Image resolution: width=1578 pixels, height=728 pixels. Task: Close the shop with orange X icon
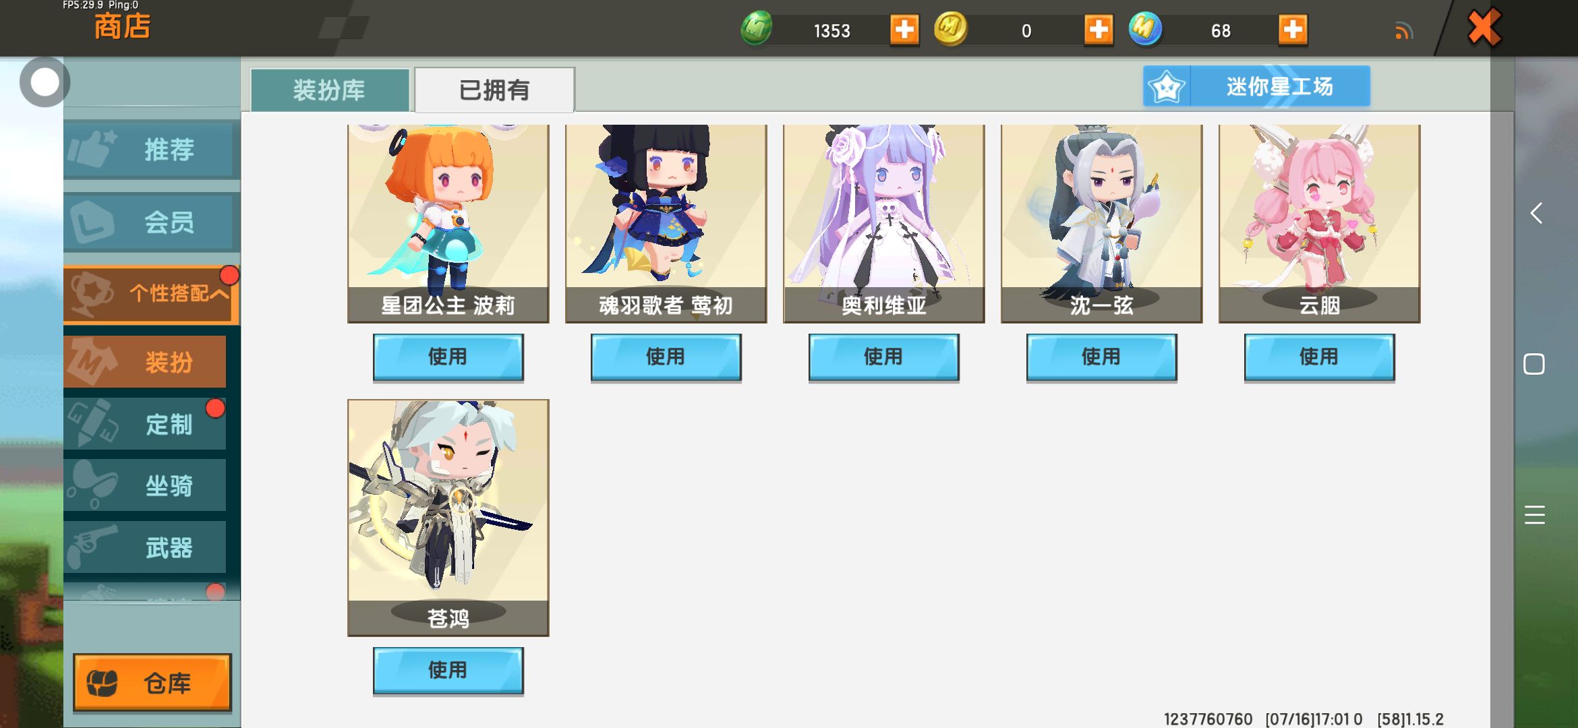1484,28
